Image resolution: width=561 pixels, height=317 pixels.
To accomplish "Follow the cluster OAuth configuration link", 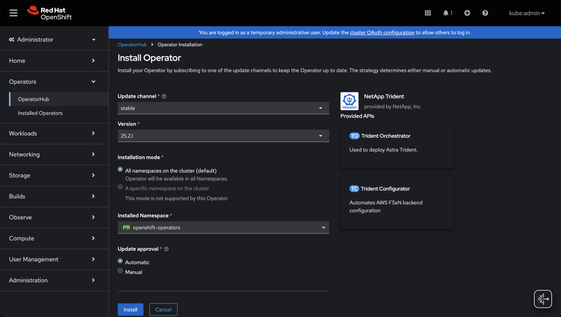I will 382,33.
